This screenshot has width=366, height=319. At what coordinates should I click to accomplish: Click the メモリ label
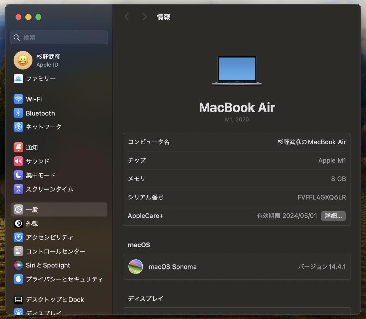[137, 179]
